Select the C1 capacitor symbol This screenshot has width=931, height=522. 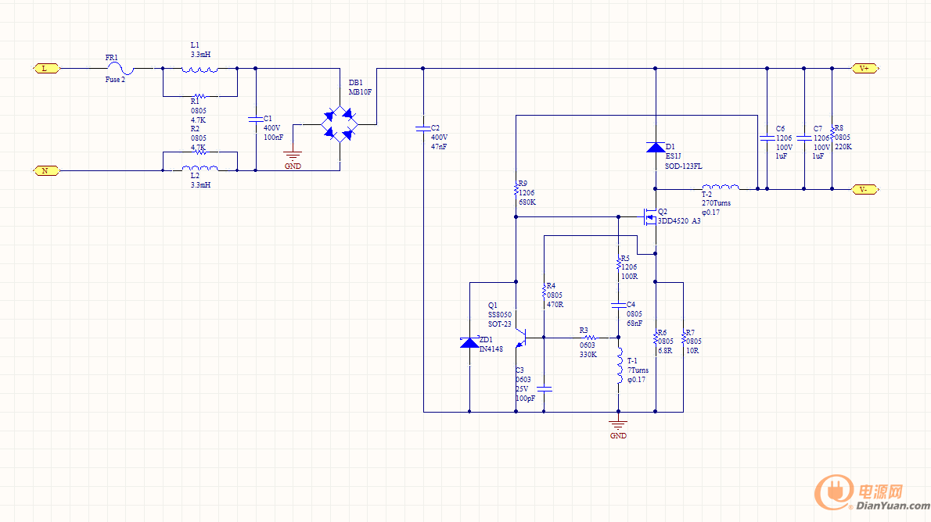tap(255, 120)
